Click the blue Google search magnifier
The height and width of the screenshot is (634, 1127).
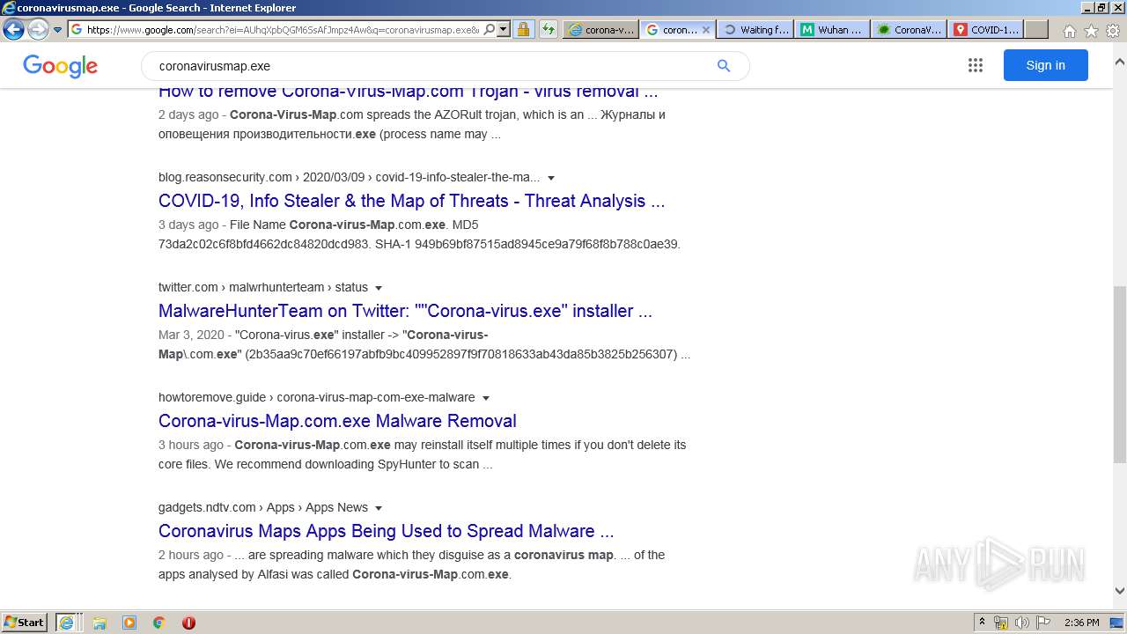pos(724,66)
